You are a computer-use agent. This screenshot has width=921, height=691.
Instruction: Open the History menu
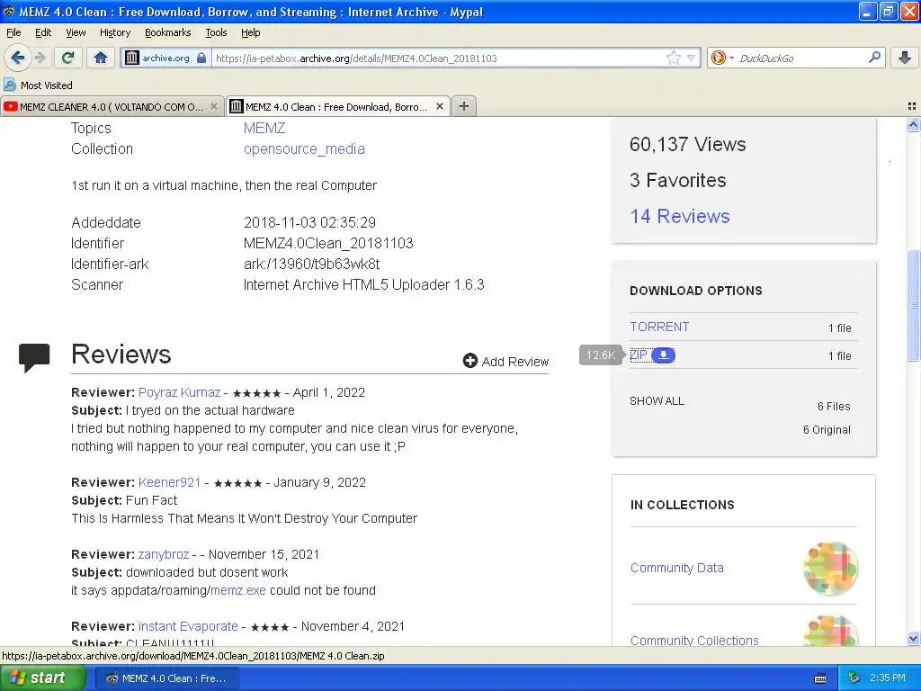(115, 32)
